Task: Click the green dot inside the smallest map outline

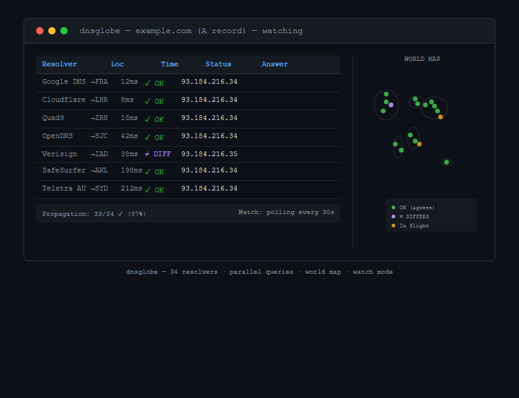Action: [447, 162]
